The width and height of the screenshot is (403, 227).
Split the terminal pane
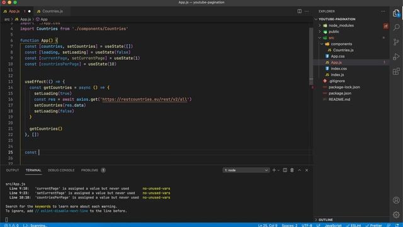coord(285,170)
